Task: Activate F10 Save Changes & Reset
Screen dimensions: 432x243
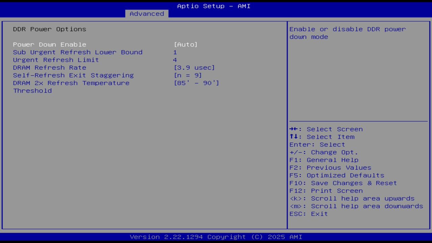Action: pyautogui.click(x=343, y=183)
